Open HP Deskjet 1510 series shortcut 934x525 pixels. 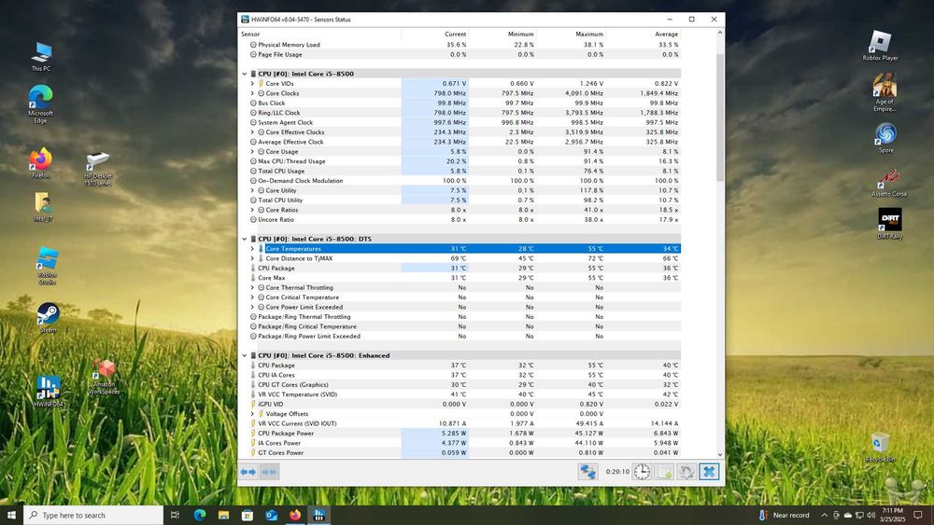(98, 169)
